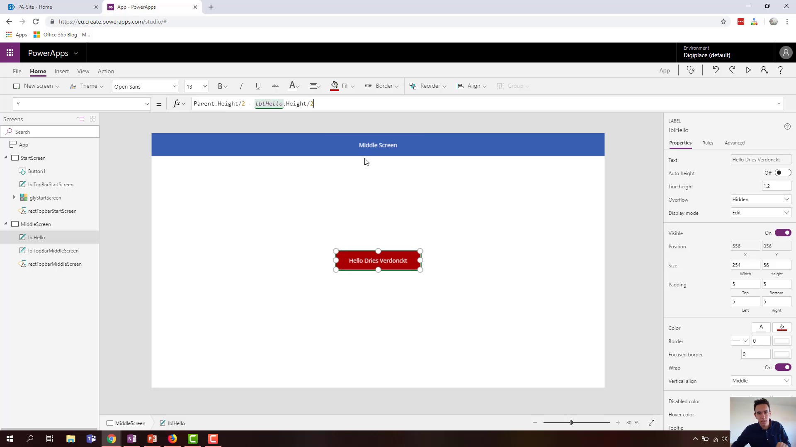Fit canvas to window
This screenshot has height=447, width=796.
pyautogui.click(x=651, y=423)
